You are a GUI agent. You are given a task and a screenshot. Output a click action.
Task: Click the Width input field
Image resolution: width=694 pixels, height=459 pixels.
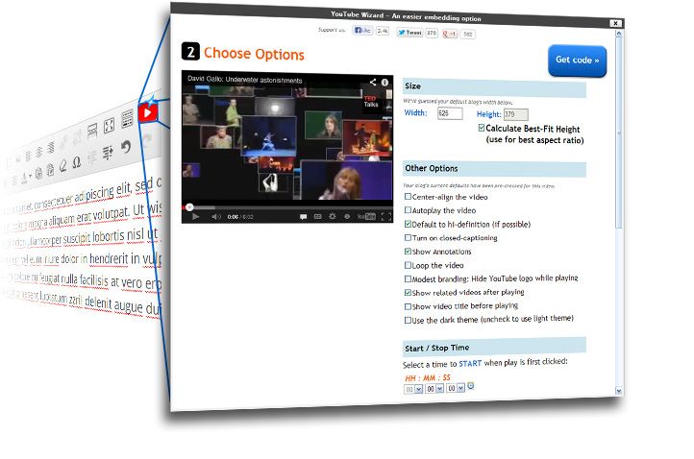(x=449, y=113)
